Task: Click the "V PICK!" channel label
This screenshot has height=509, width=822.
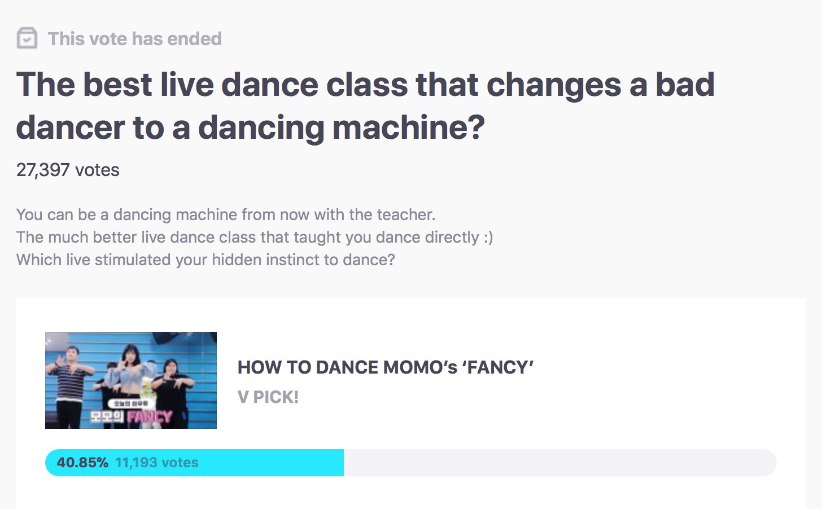Action: point(268,397)
